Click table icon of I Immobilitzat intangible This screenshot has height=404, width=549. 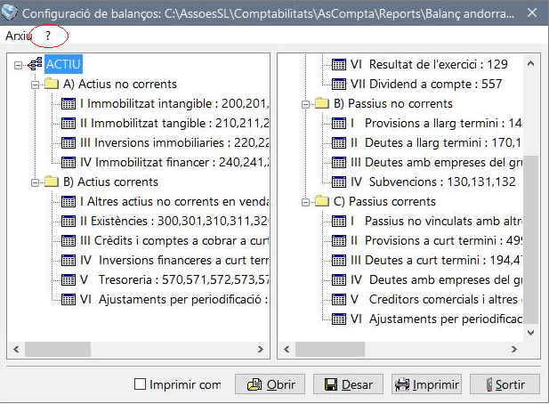pyautogui.click(x=69, y=103)
